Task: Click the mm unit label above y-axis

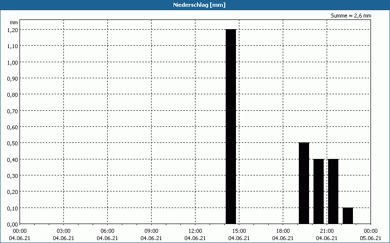Action: pyautogui.click(x=14, y=23)
